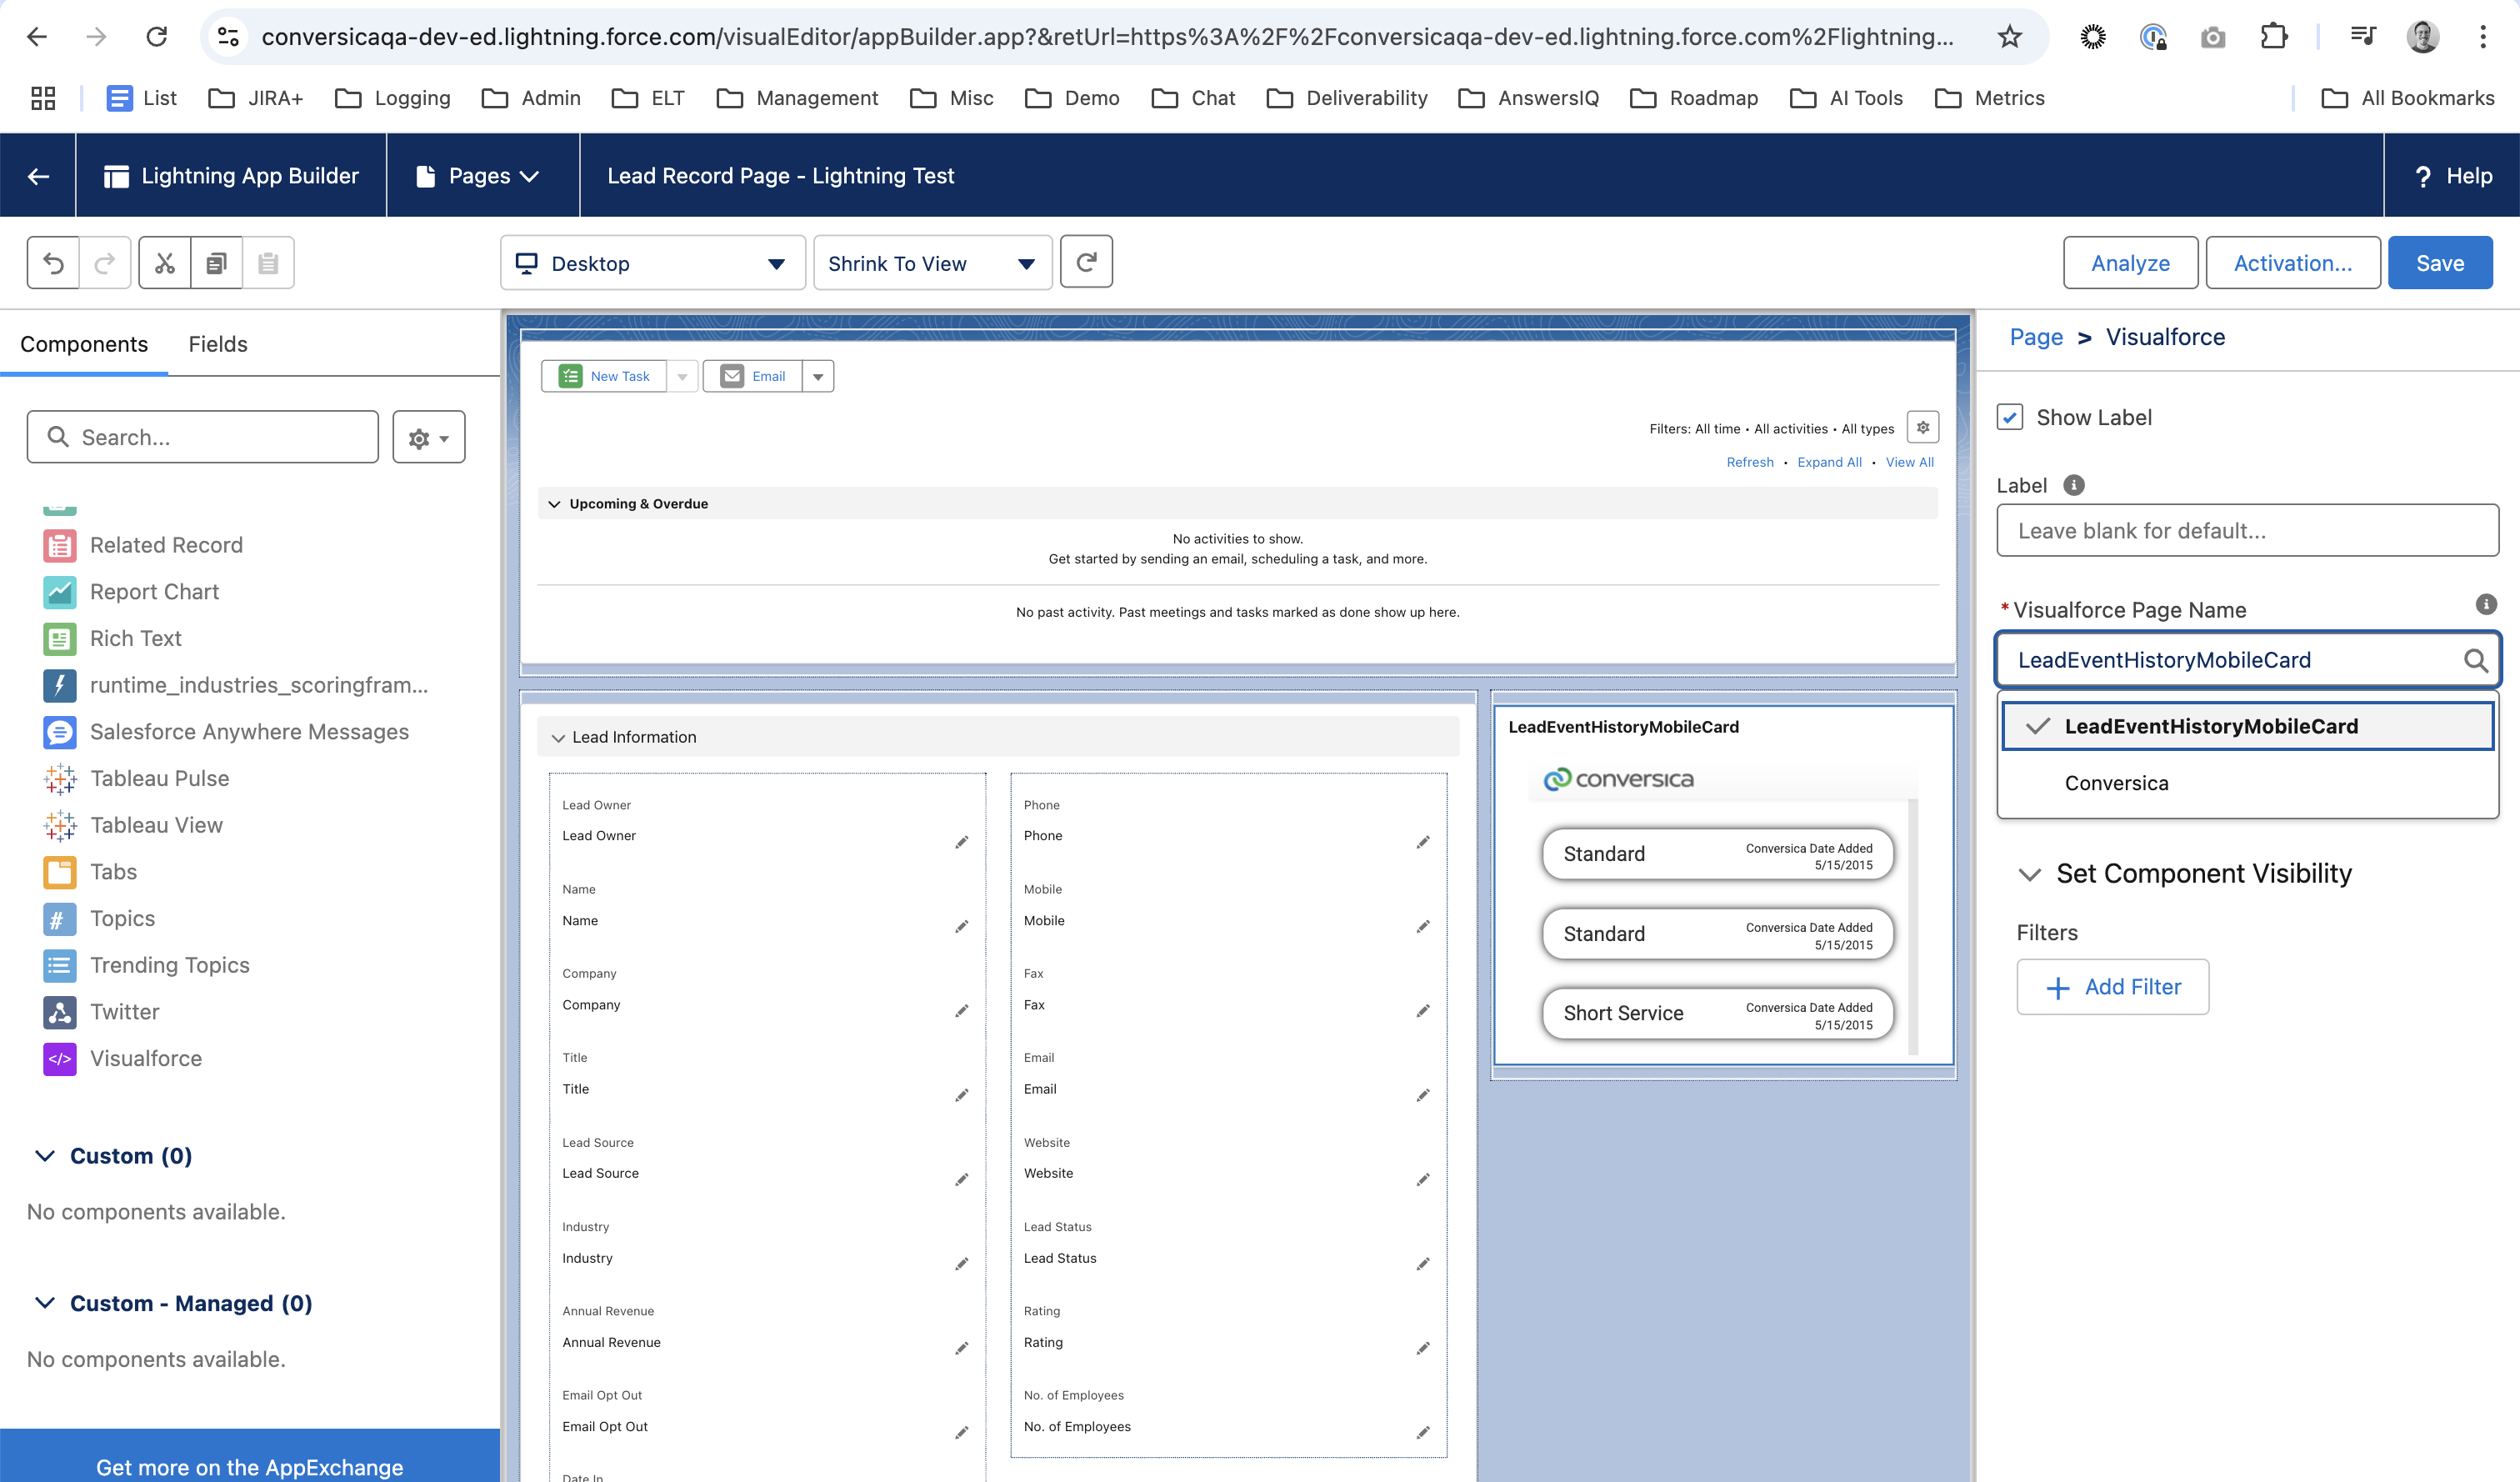Click the undo arrow icon
The width and height of the screenshot is (2520, 1482).
pyautogui.click(x=54, y=263)
